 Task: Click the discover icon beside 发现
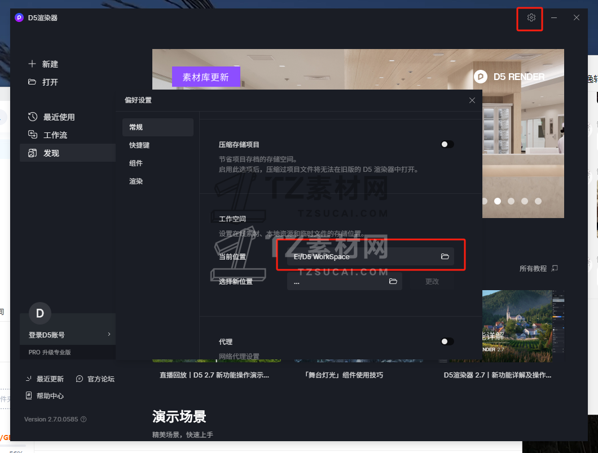32,153
